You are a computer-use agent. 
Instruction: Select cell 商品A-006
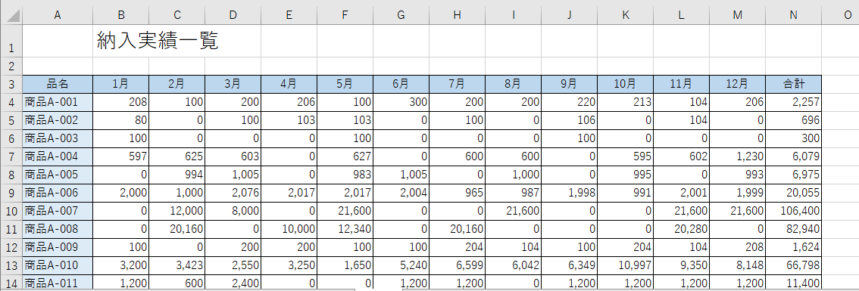click(x=58, y=193)
